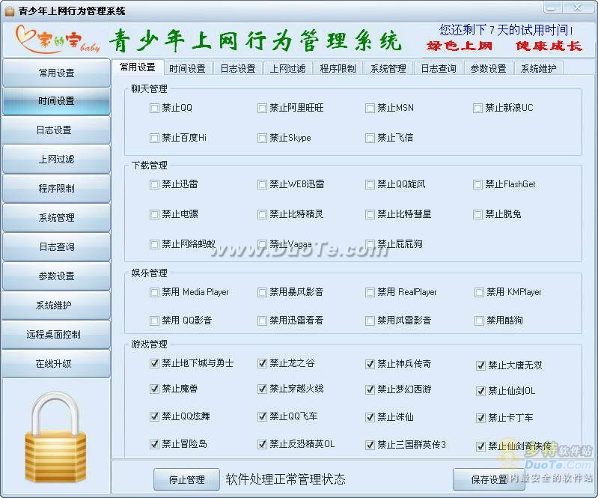The image size is (598, 498).
Task: Uncheck 禁止卡丁车 checkbox
Action: tap(480, 419)
